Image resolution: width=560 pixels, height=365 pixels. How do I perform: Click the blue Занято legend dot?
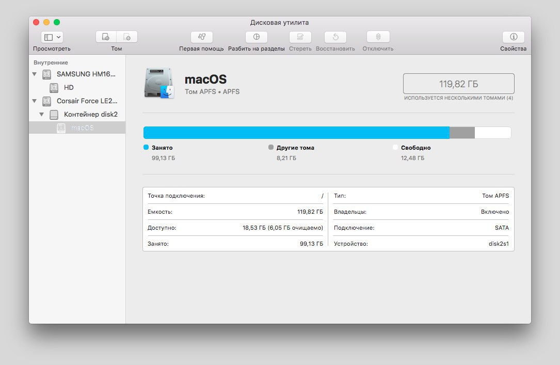(x=146, y=147)
